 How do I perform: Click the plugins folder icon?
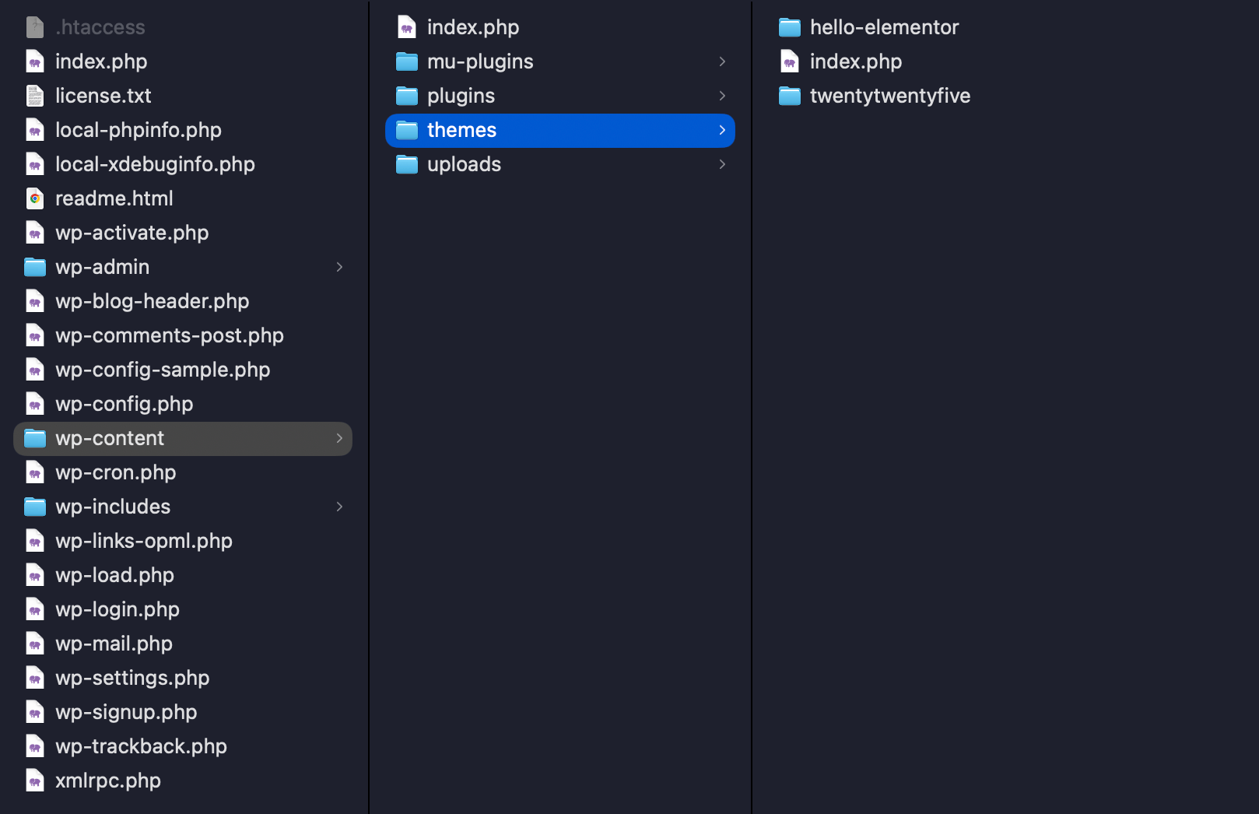(407, 96)
